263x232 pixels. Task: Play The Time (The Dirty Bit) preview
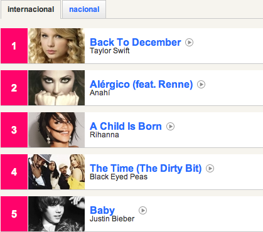[210, 169]
